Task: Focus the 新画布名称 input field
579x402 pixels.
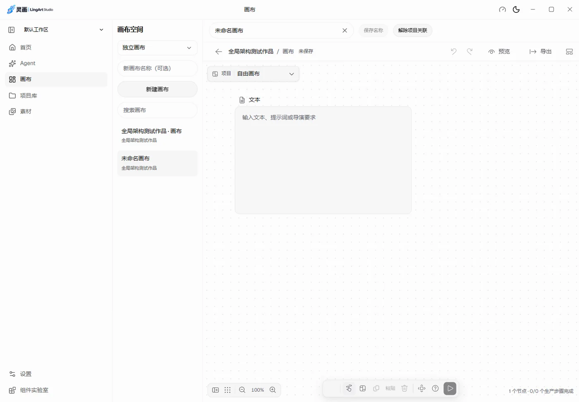Action: (x=157, y=68)
